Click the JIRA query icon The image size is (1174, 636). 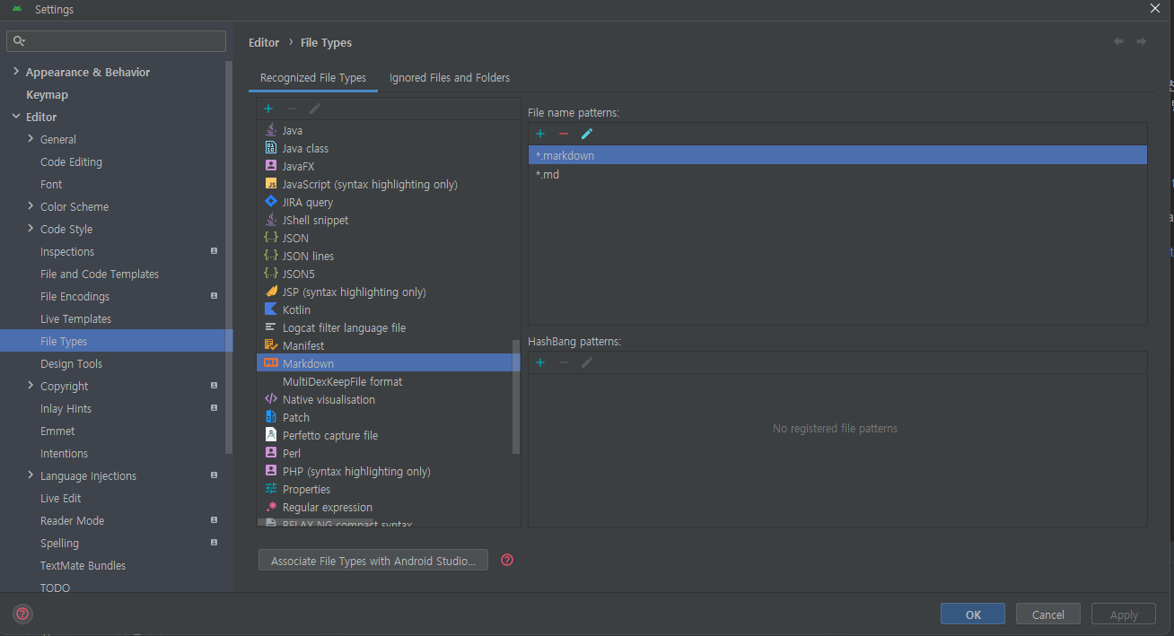271,202
